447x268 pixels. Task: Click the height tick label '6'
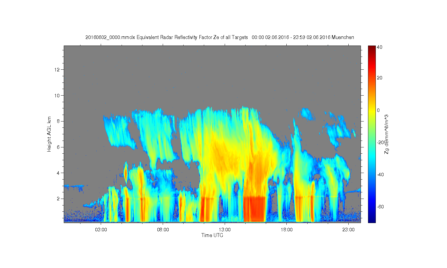(59, 147)
